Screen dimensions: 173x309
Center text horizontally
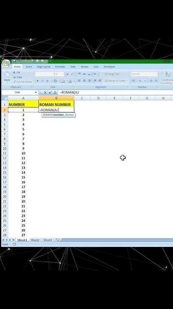coord(84,81)
